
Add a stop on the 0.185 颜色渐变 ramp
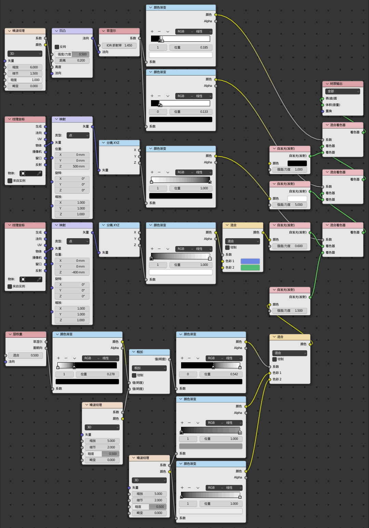tap(152, 31)
